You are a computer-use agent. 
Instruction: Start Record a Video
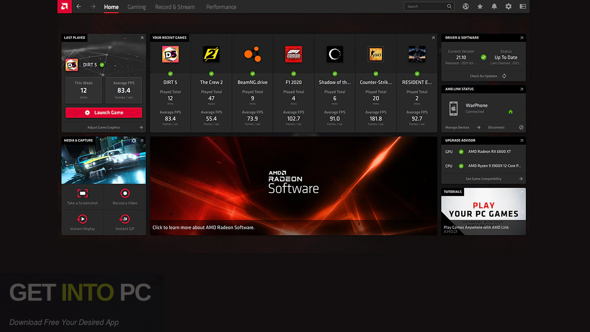click(125, 193)
